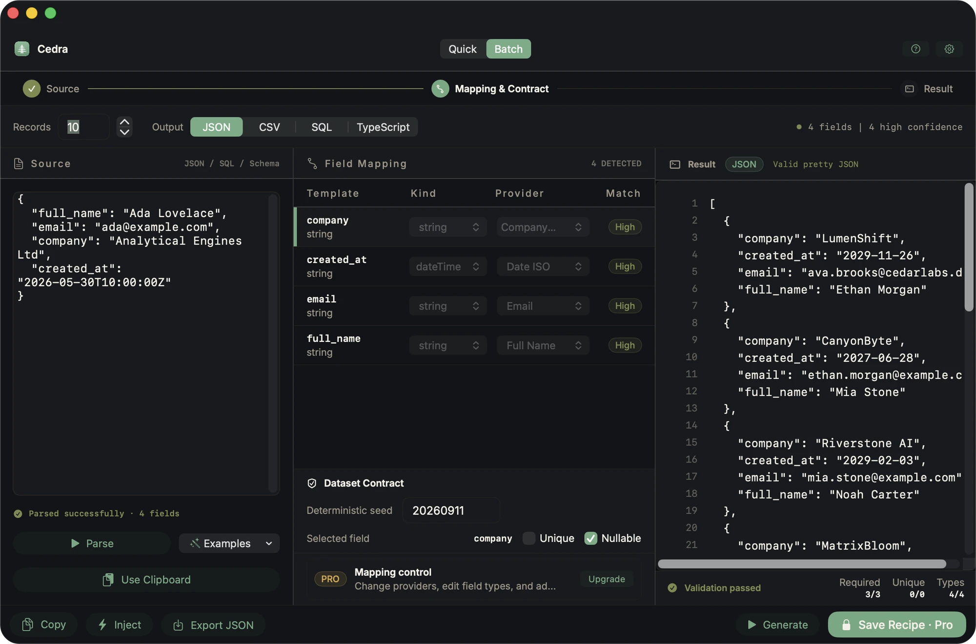This screenshot has width=976, height=644.
Task: Click the Generate button
Action: (778, 625)
